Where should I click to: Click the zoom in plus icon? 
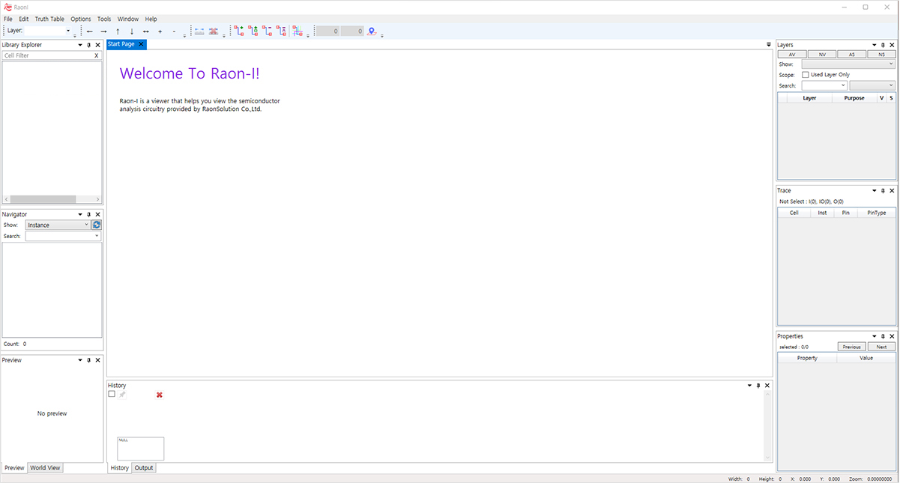tap(160, 31)
